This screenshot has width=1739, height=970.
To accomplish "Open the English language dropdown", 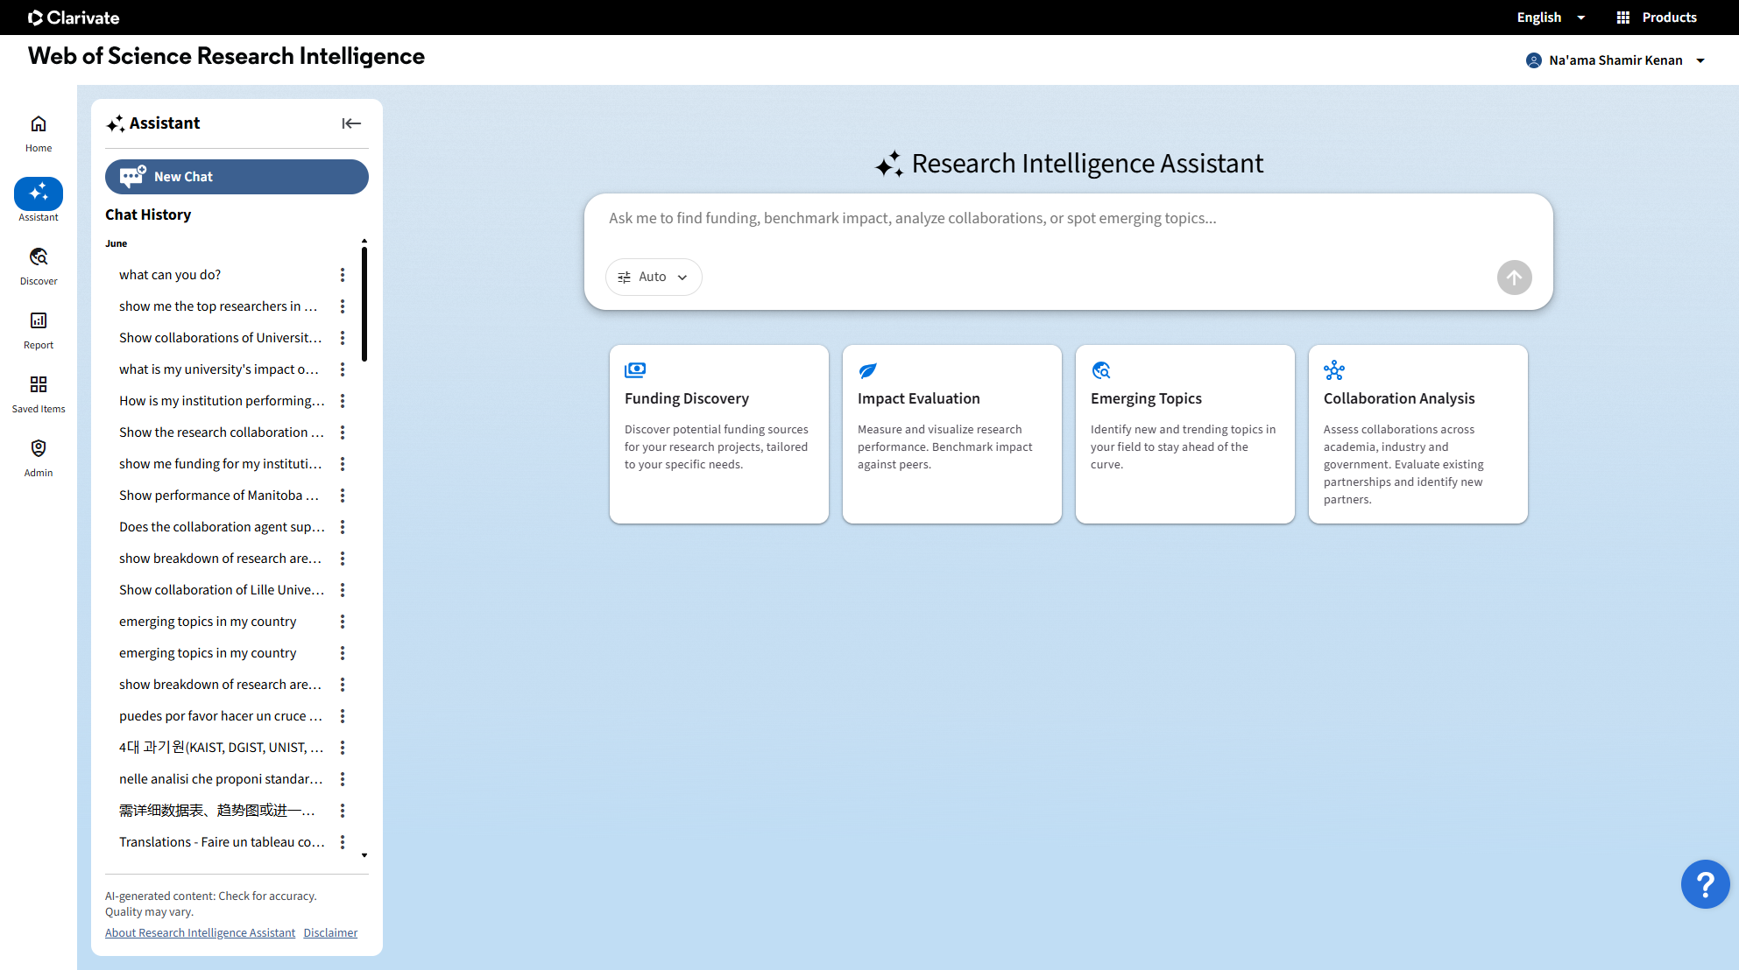I will coord(1551,18).
